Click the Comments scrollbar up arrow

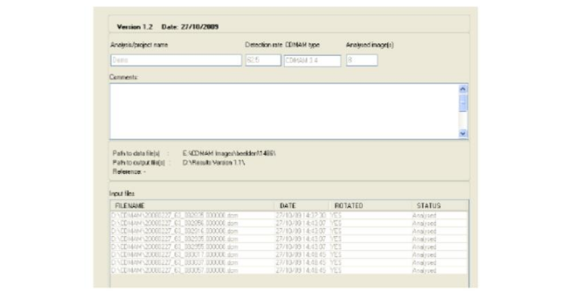tap(463, 89)
